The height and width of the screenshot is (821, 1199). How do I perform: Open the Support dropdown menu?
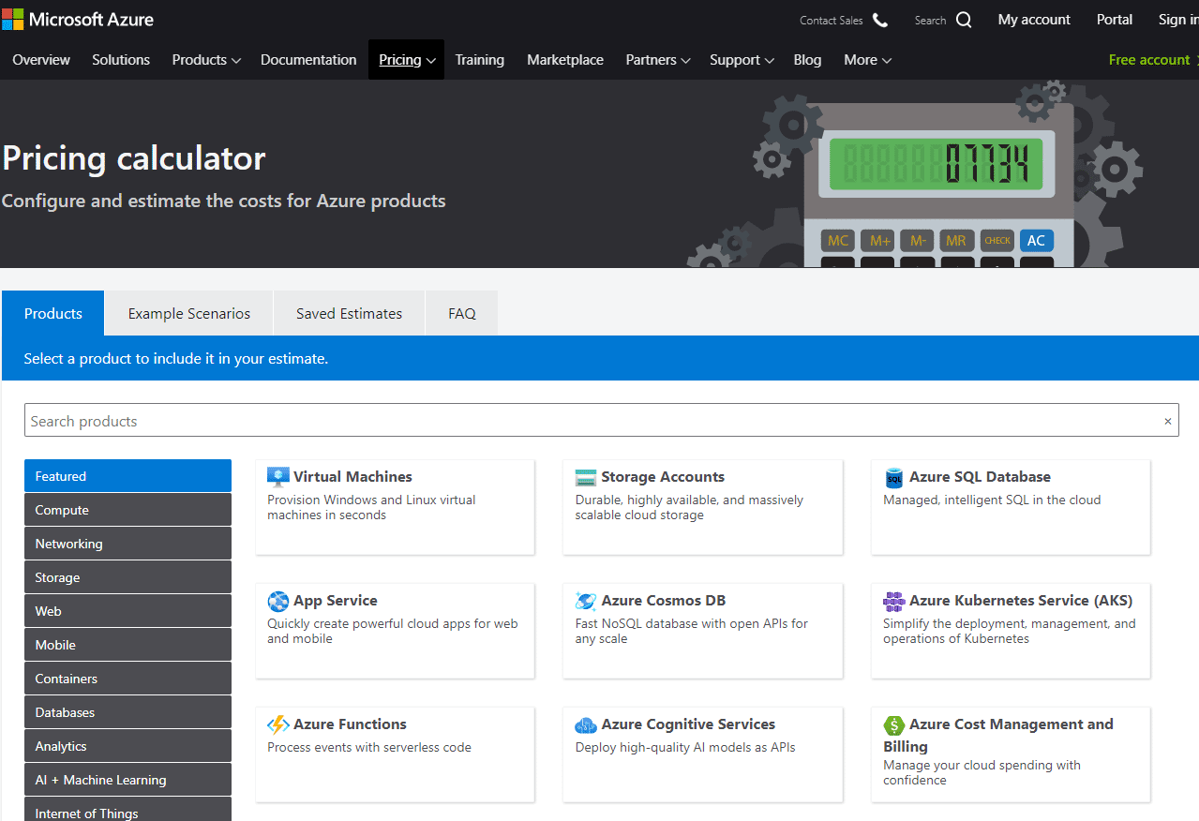point(742,60)
